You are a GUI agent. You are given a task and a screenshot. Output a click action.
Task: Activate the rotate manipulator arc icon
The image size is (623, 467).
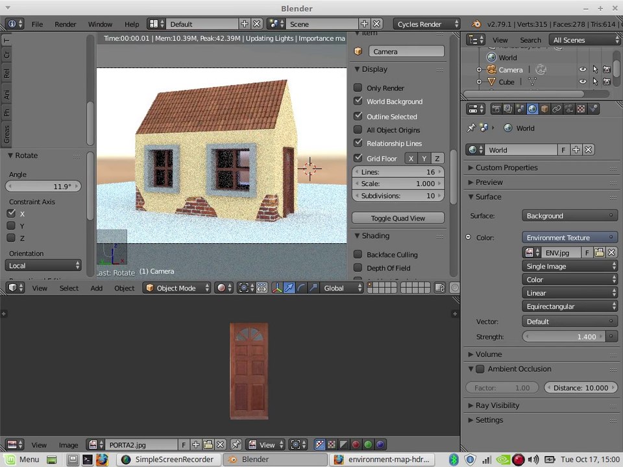click(302, 288)
